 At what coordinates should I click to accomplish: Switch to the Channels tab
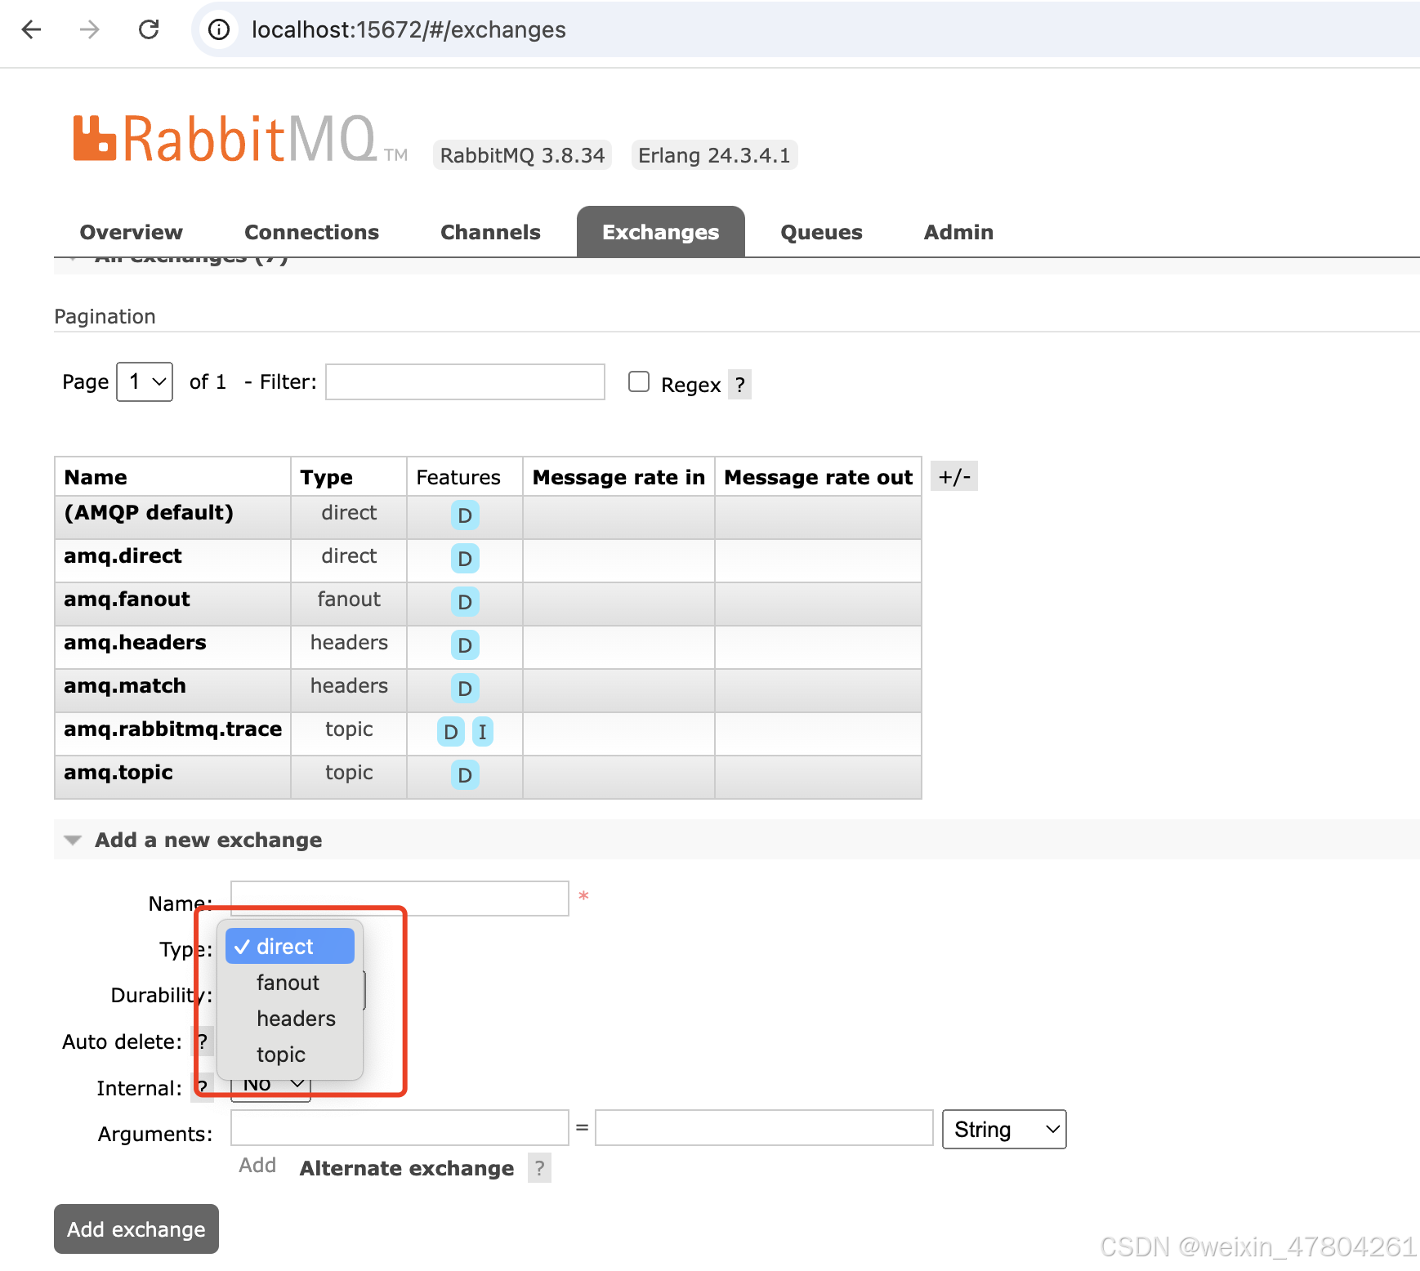pyautogui.click(x=490, y=232)
